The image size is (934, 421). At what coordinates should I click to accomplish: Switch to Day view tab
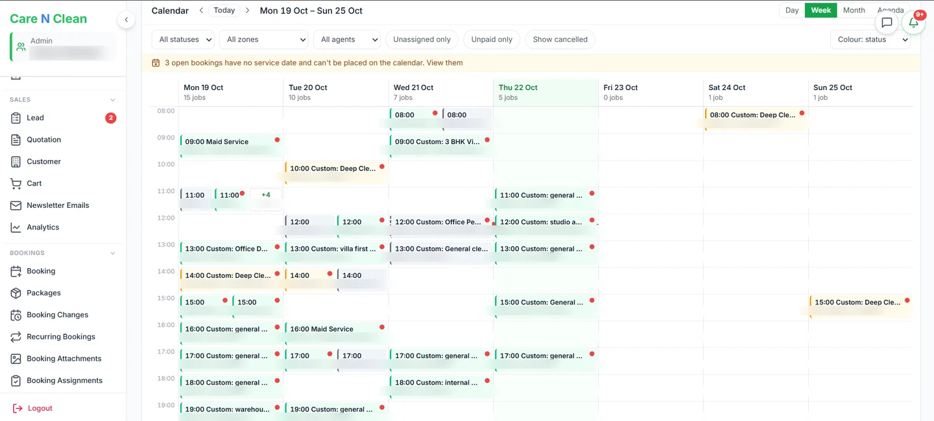click(x=792, y=10)
